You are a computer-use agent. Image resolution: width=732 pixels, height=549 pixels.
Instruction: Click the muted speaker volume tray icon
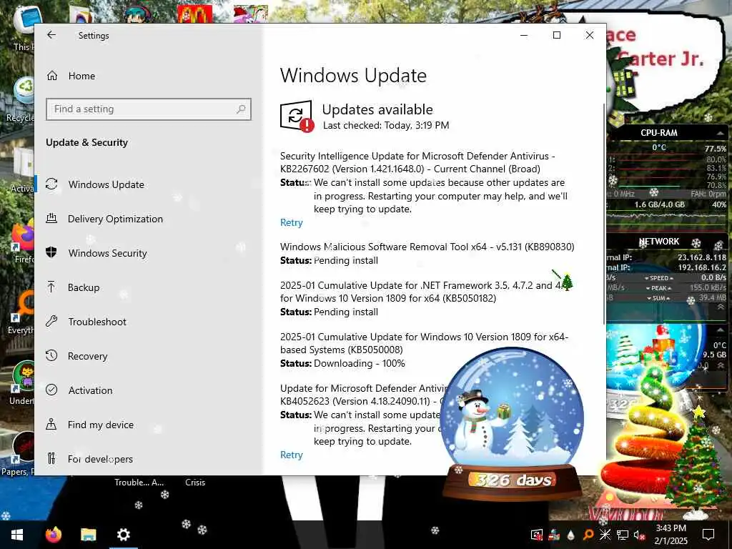point(639,535)
